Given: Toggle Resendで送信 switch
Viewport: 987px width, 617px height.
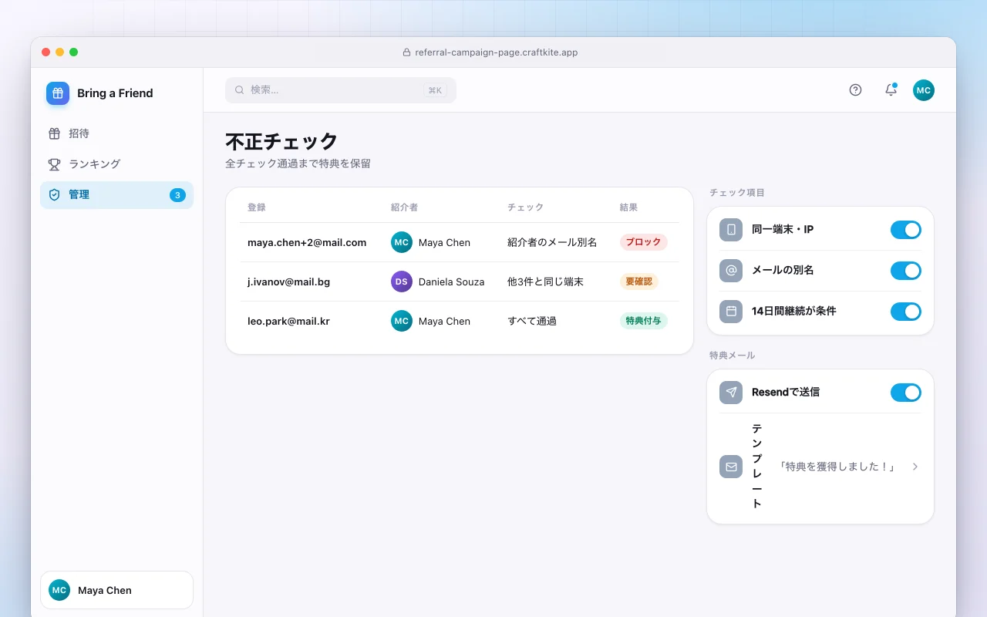Looking at the screenshot, I should (x=906, y=393).
